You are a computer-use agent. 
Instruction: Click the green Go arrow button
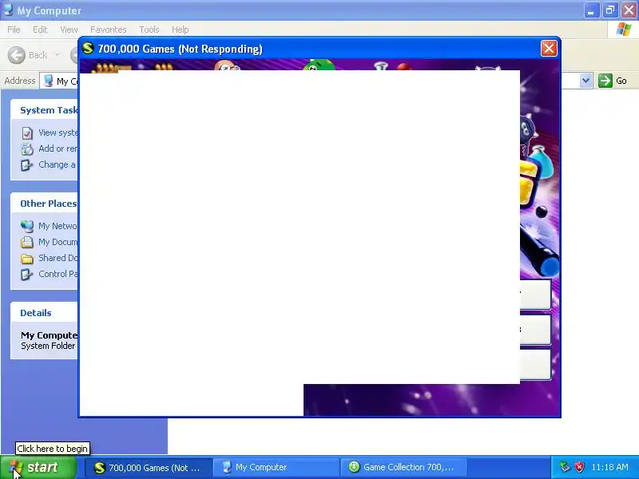tap(605, 81)
